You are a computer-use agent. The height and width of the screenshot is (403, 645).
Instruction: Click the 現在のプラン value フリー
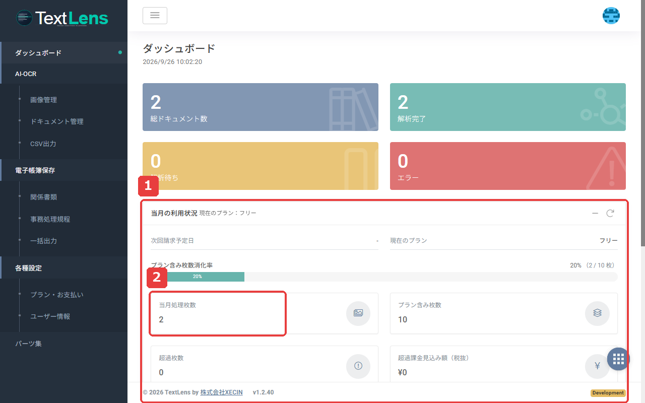(609, 241)
